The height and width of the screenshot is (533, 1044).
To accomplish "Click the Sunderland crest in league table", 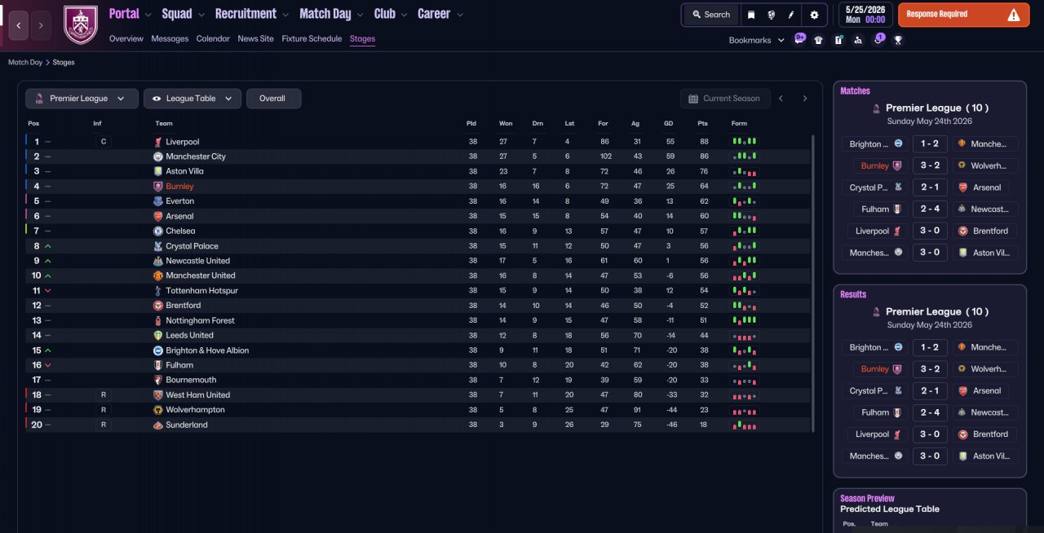I will (158, 425).
